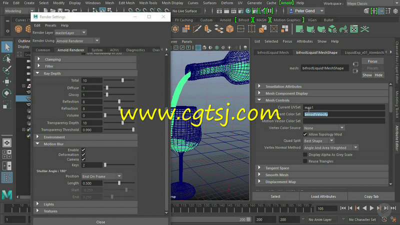This screenshot has height=225, width=400.
Task: Activate the Scale tool in toolbox
Action: pyautogui.click(x=7, y=104)
